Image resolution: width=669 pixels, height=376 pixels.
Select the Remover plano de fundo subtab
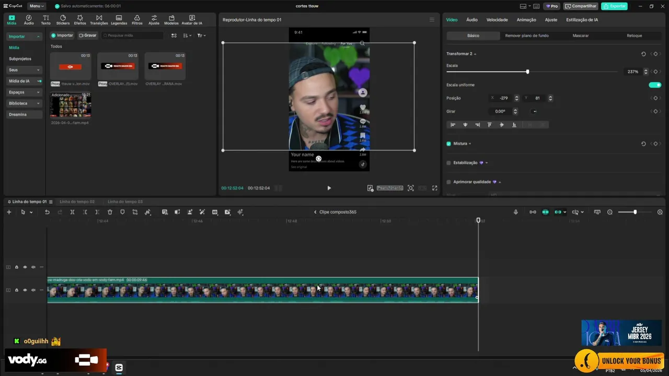pos(527,36)
